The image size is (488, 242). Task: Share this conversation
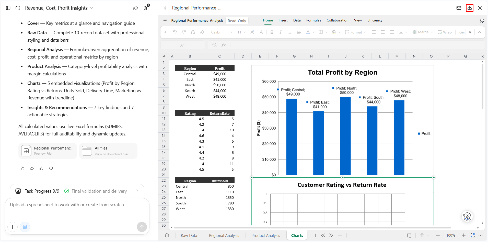pos(135,8)
